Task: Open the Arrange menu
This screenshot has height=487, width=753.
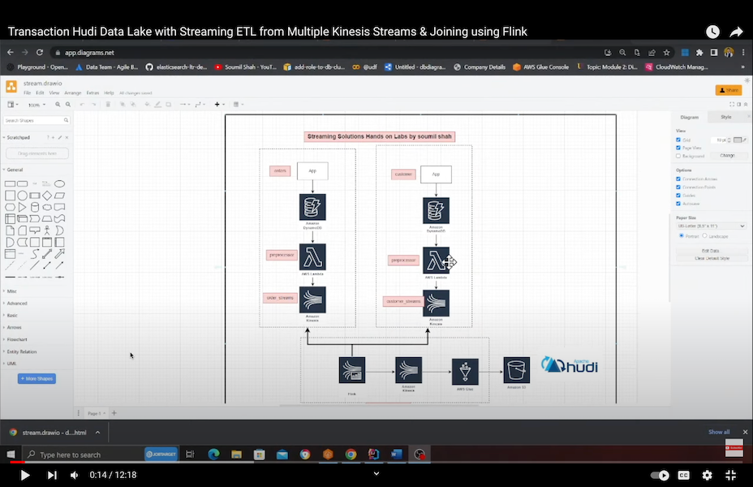Action: pyautogui.click(x=74, y=93)
